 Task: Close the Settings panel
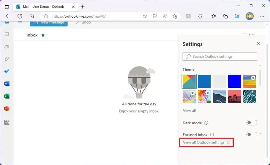258,43
